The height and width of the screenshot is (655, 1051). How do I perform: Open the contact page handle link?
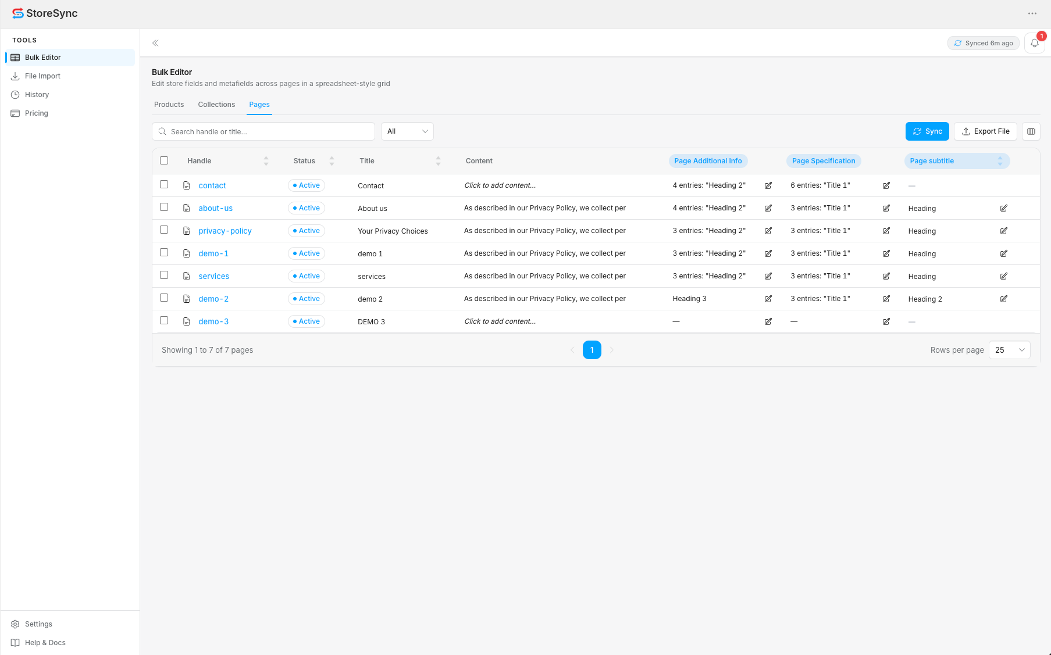pos(212,185)
